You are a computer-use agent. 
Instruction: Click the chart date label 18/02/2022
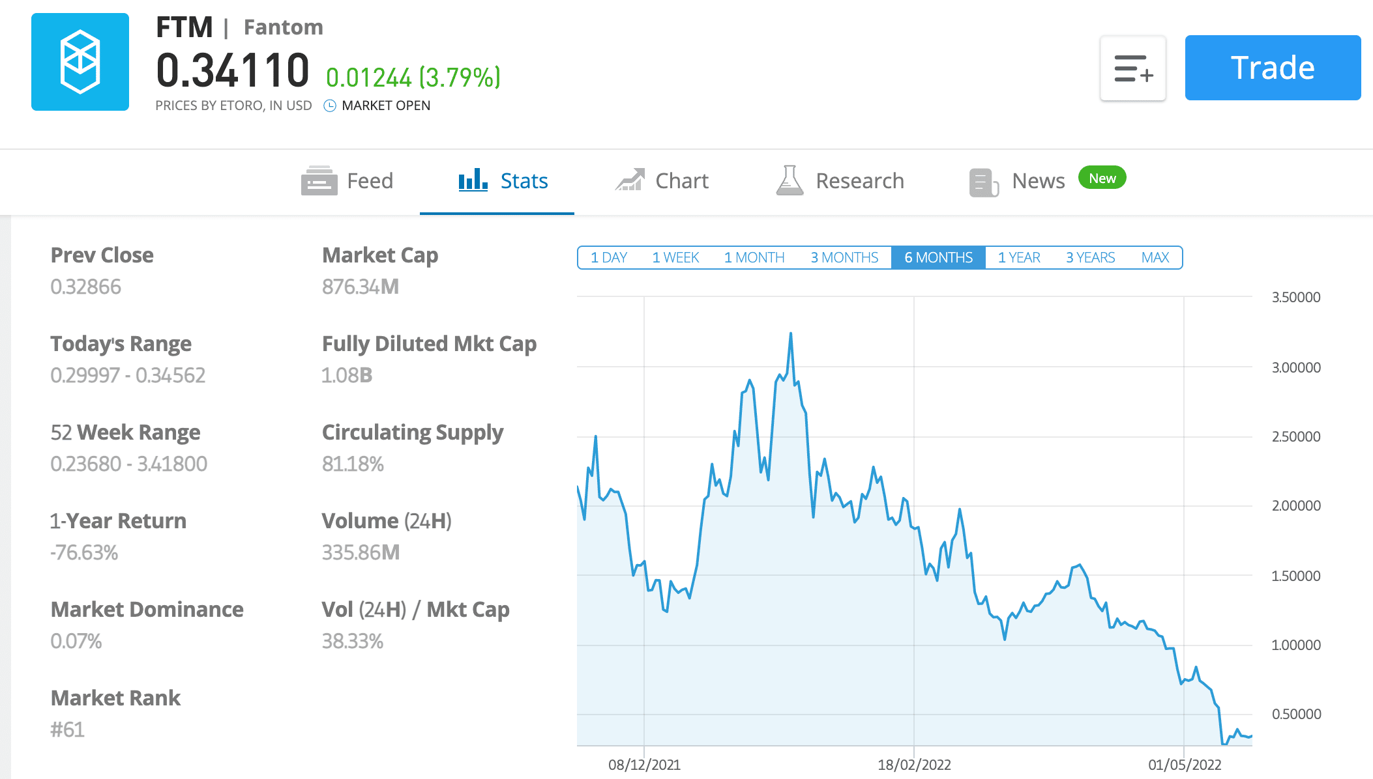pos(914,765)
